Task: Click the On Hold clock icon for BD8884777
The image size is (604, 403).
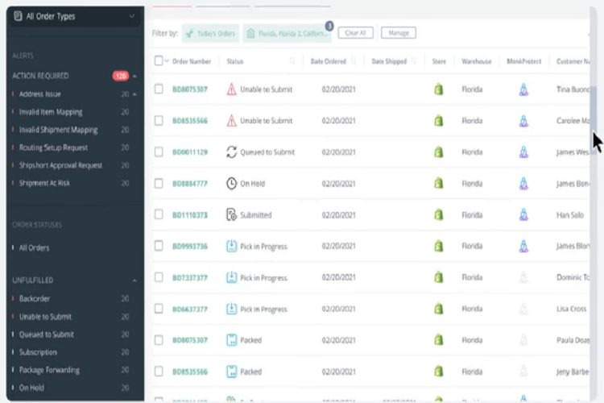Action: tap(231, 183)
